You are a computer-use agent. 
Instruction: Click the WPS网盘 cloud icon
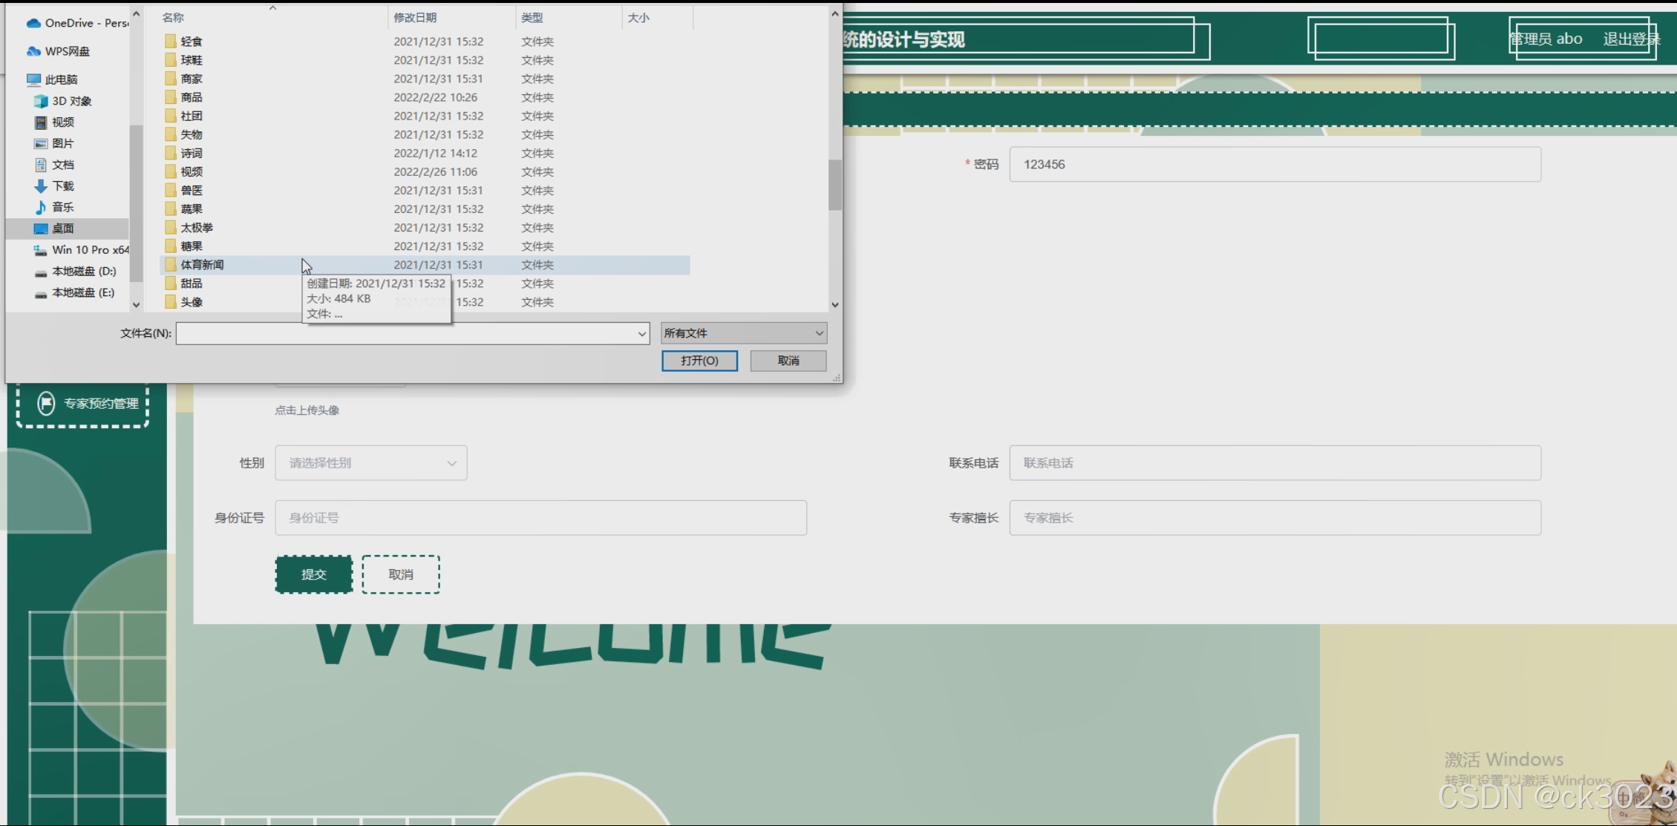(33, 51)
